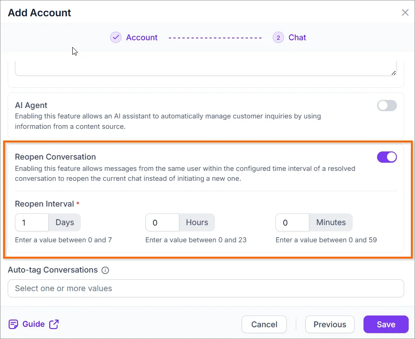Click the Hours input field
The height and width of the screenshot is (339, 415).
click(162, 222)
